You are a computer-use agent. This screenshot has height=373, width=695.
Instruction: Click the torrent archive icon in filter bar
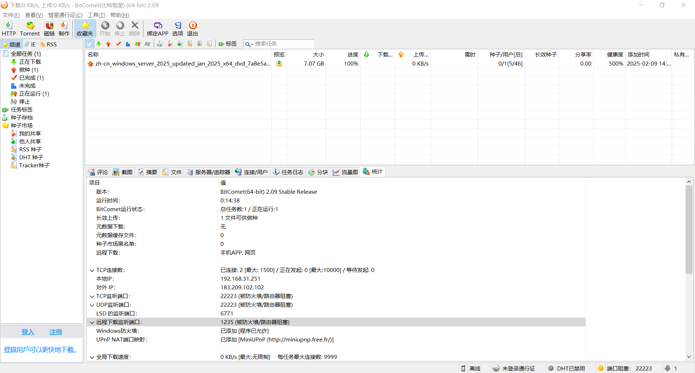coord(160,44)
